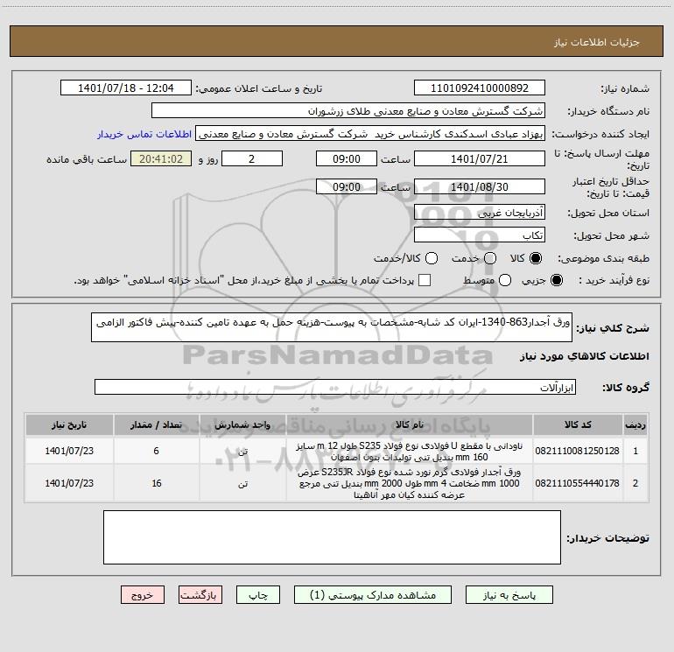Click row number 2 cell
Viewport: 674px width, 652px height.
tap(635, 483)
